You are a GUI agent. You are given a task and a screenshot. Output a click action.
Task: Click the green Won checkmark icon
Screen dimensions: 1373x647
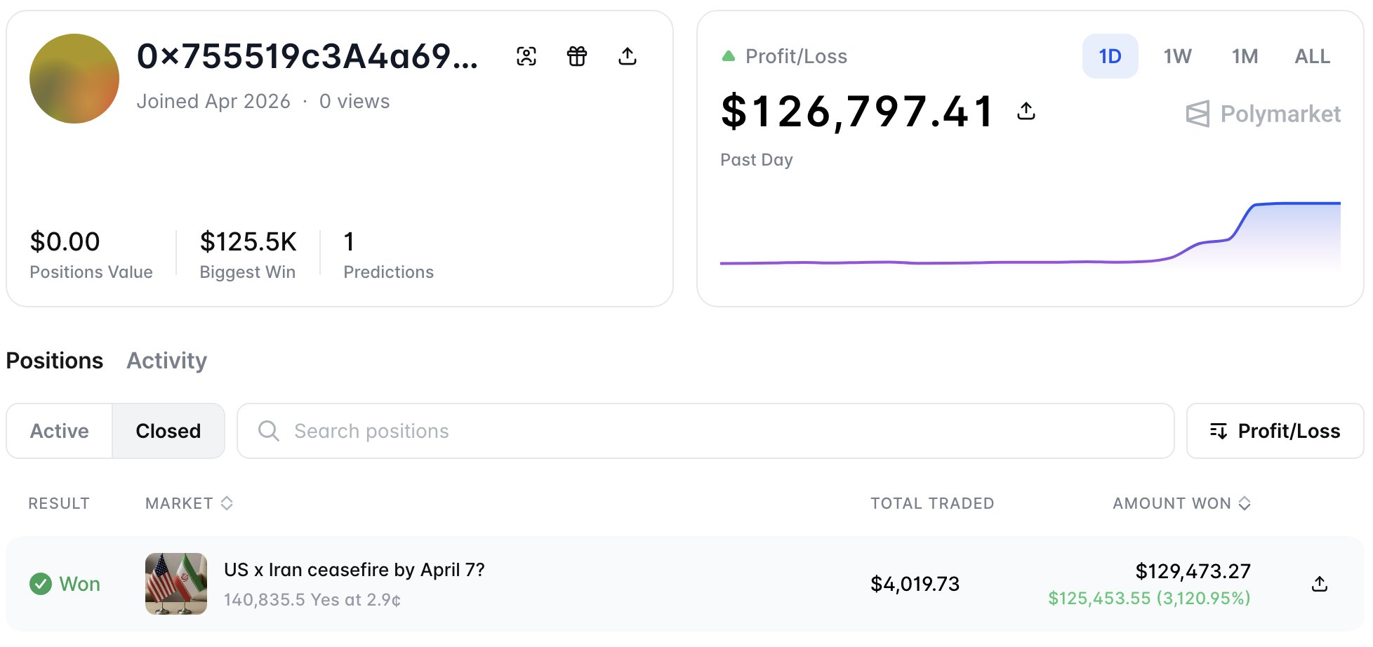(x=41, y=584)
